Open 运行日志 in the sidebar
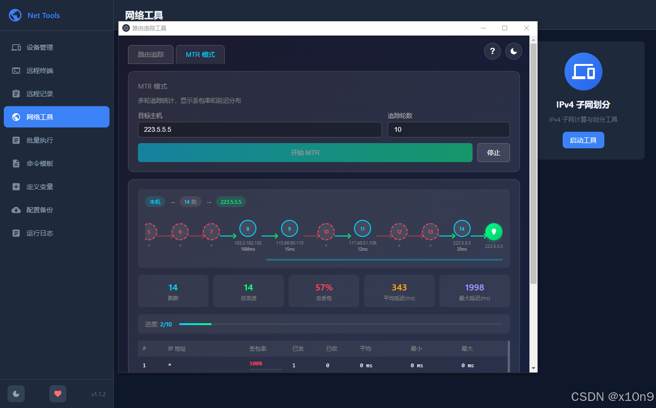This screenshot has width=656, height=408. click(56, 233)
